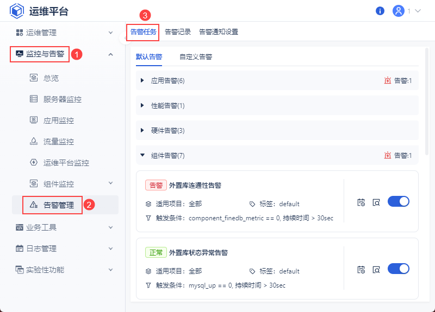435x312 pixels.
Task: Open history icon for 外置库状态异常告警
Action: click(361, 269)
